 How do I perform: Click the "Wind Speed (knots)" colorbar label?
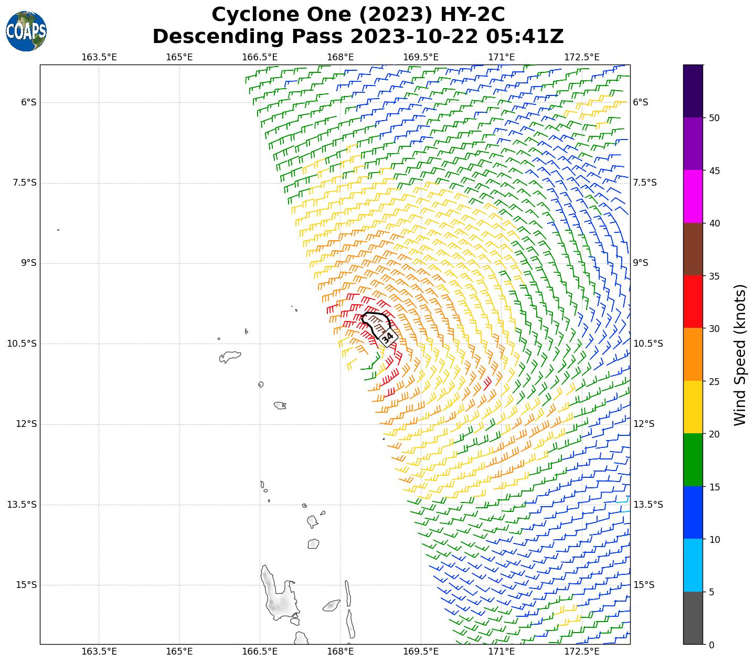(739, 355)
